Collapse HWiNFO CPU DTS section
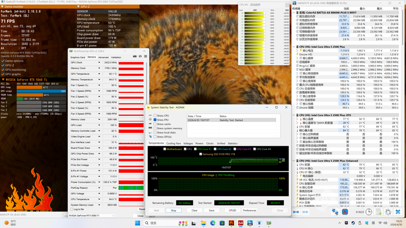This screenshot has height=228, width=406. click(x=294, y=115)
